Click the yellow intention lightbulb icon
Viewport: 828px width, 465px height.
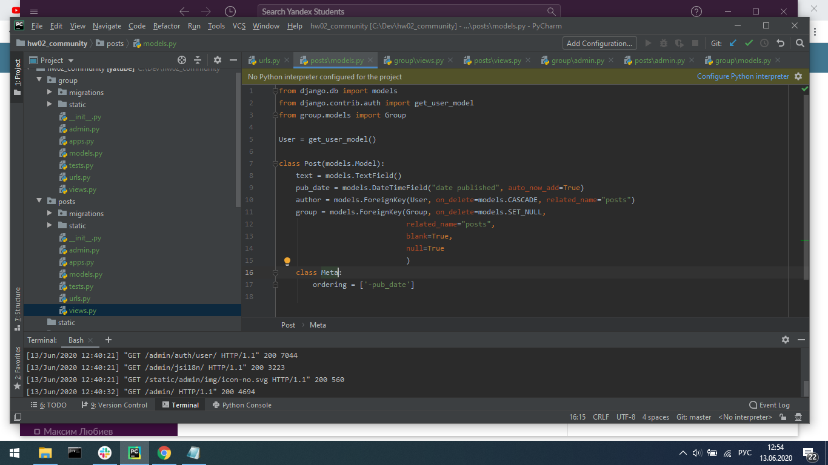[x=288, y=262]
